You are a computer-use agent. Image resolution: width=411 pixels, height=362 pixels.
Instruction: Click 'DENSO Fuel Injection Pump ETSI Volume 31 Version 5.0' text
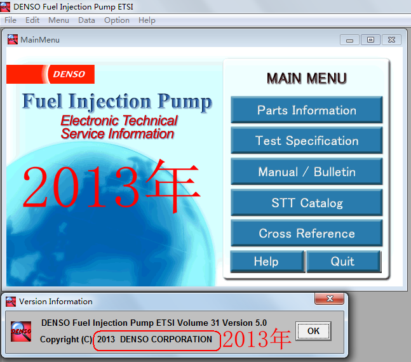click(154, 323)
